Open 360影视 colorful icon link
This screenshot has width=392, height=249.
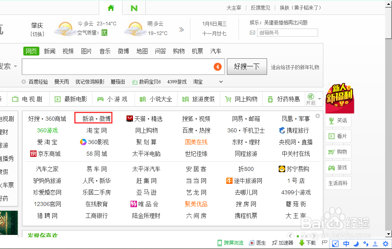point(94,142)
